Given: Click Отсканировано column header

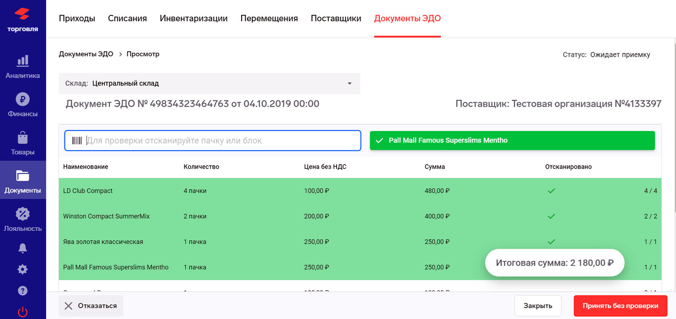Looking at the screenshot, I should click(x=568, y=166).
